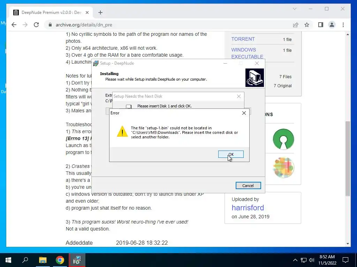Click scrollbar down arrow in Chrome
Screen dimensions: 357x267
tap(348, 244)
